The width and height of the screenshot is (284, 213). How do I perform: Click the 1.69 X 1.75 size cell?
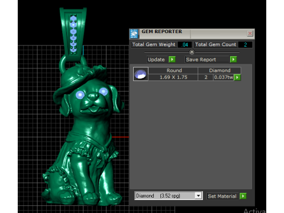173,77
